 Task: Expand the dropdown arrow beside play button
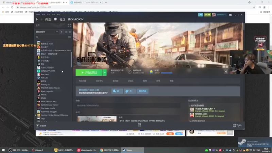(x=105, y=72)
